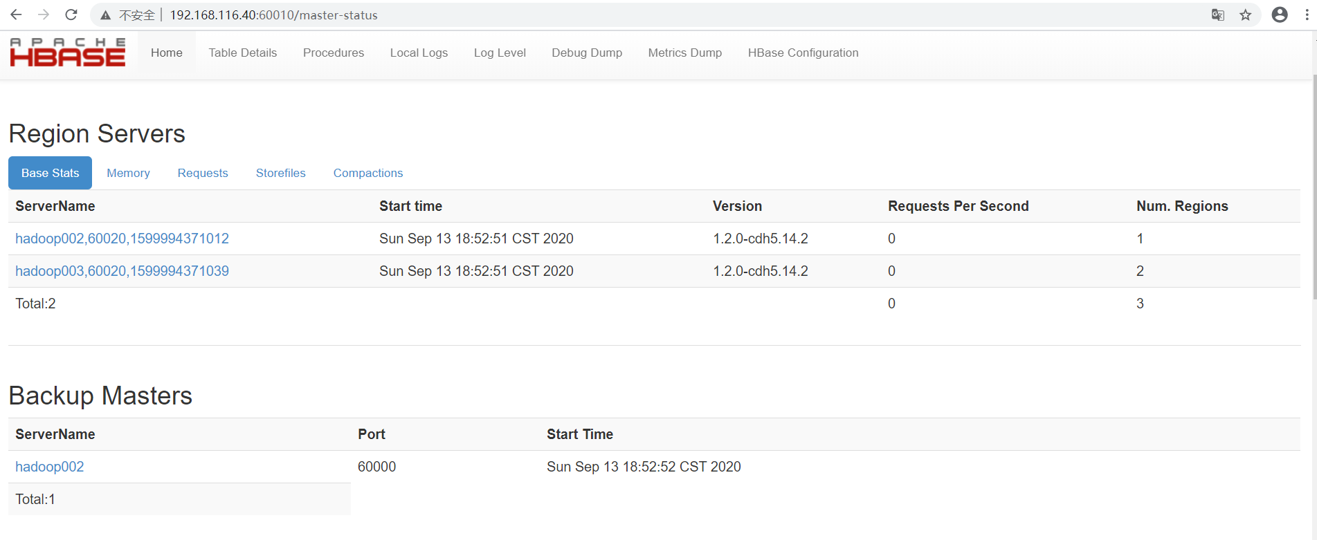
Task: Click the Requests Per Second column header
Action: (959, 206)
